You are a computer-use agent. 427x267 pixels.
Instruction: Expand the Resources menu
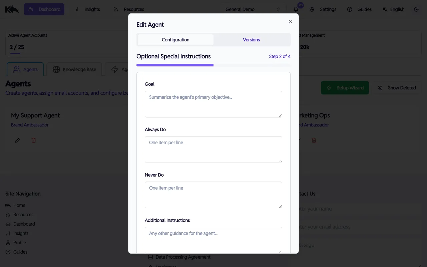[x=128, y=9]
